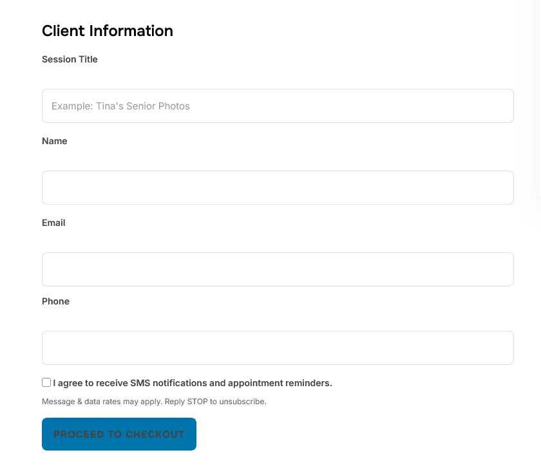Image resolution: width=541 pixels, height=475 pixels.
Task: Click the word 'CHECKOUT' on the blue button
Action: (155, 434)
